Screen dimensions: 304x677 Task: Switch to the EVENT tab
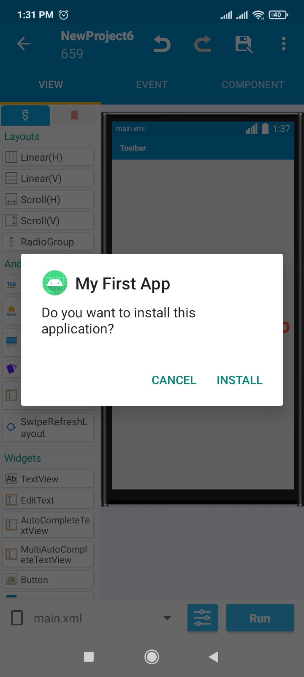(x=152, y=85)
